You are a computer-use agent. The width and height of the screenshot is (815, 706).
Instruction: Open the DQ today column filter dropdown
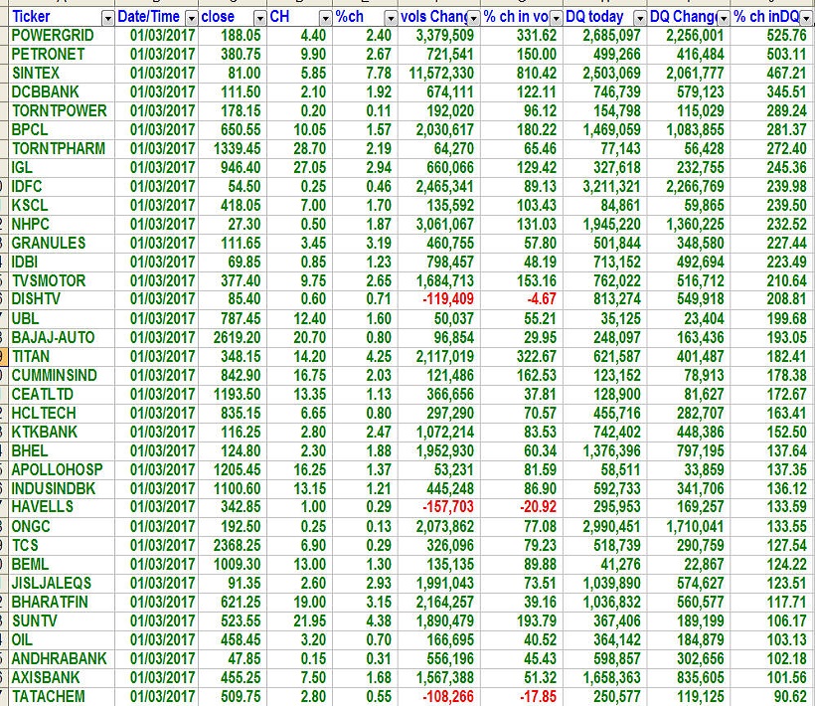(640, 19)
